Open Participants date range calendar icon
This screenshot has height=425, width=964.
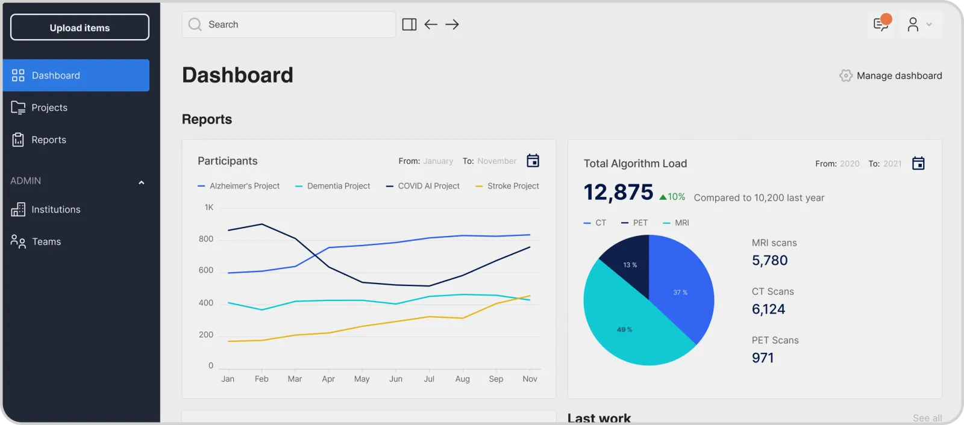tap(533, 161)
